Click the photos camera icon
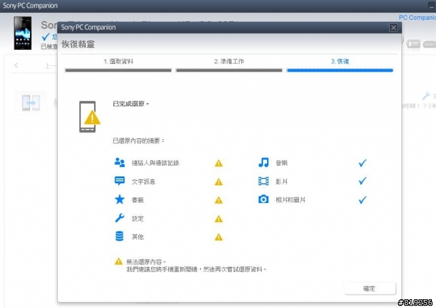This screenshot has height=308, width=436. tap(264, 199)
